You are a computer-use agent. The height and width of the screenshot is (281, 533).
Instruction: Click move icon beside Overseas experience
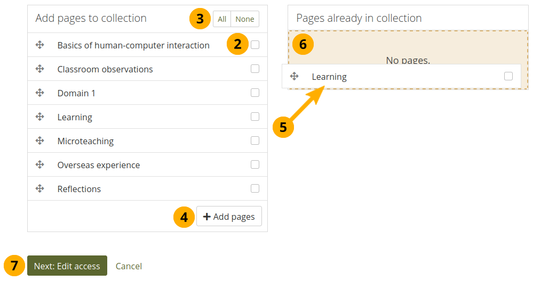click(39, 165)
